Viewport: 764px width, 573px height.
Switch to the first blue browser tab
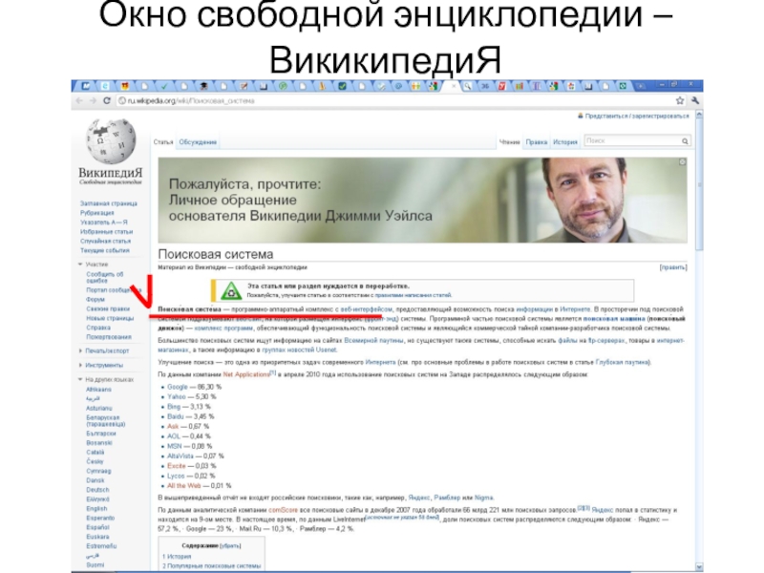[86, 86]
